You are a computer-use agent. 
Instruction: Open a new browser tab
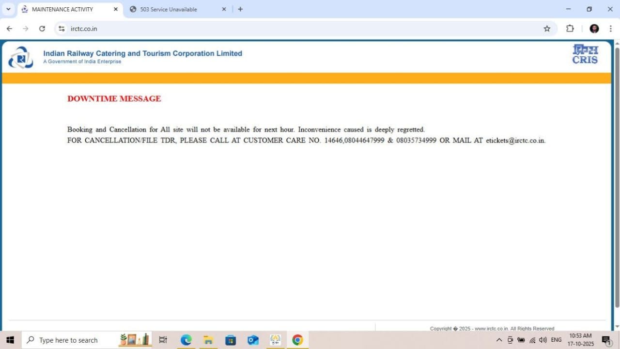click(240, 9)
